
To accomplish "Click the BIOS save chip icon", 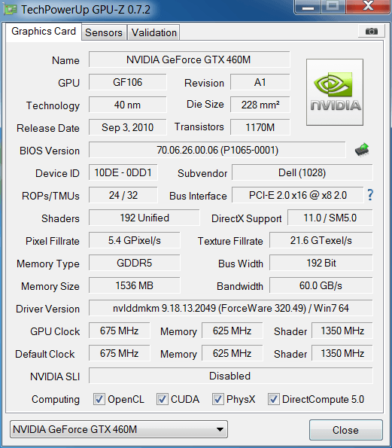I will [x=362, y=150].
